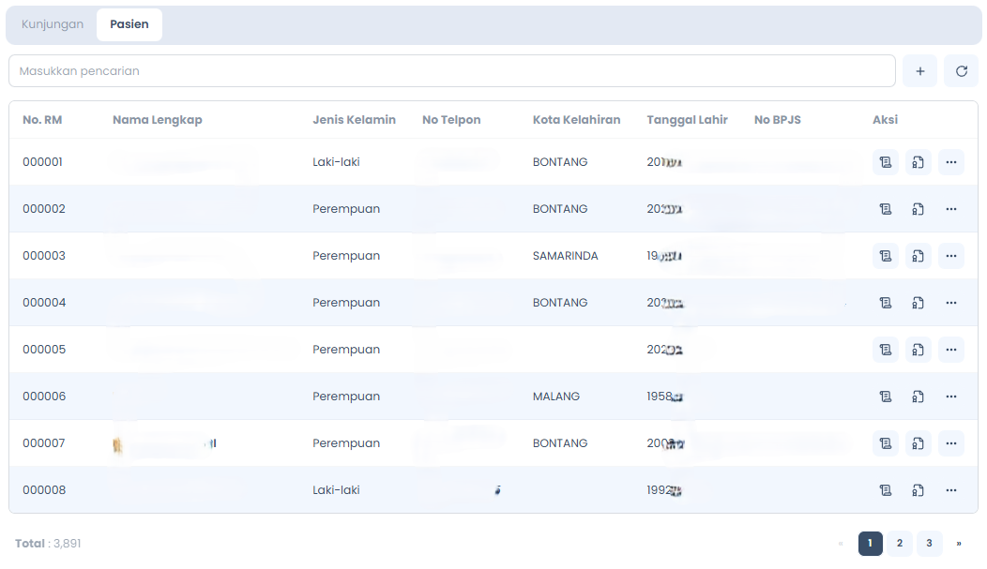The image size is (987, 569).
Task: Add a new patient with plus button
Action: pos(919,71)
